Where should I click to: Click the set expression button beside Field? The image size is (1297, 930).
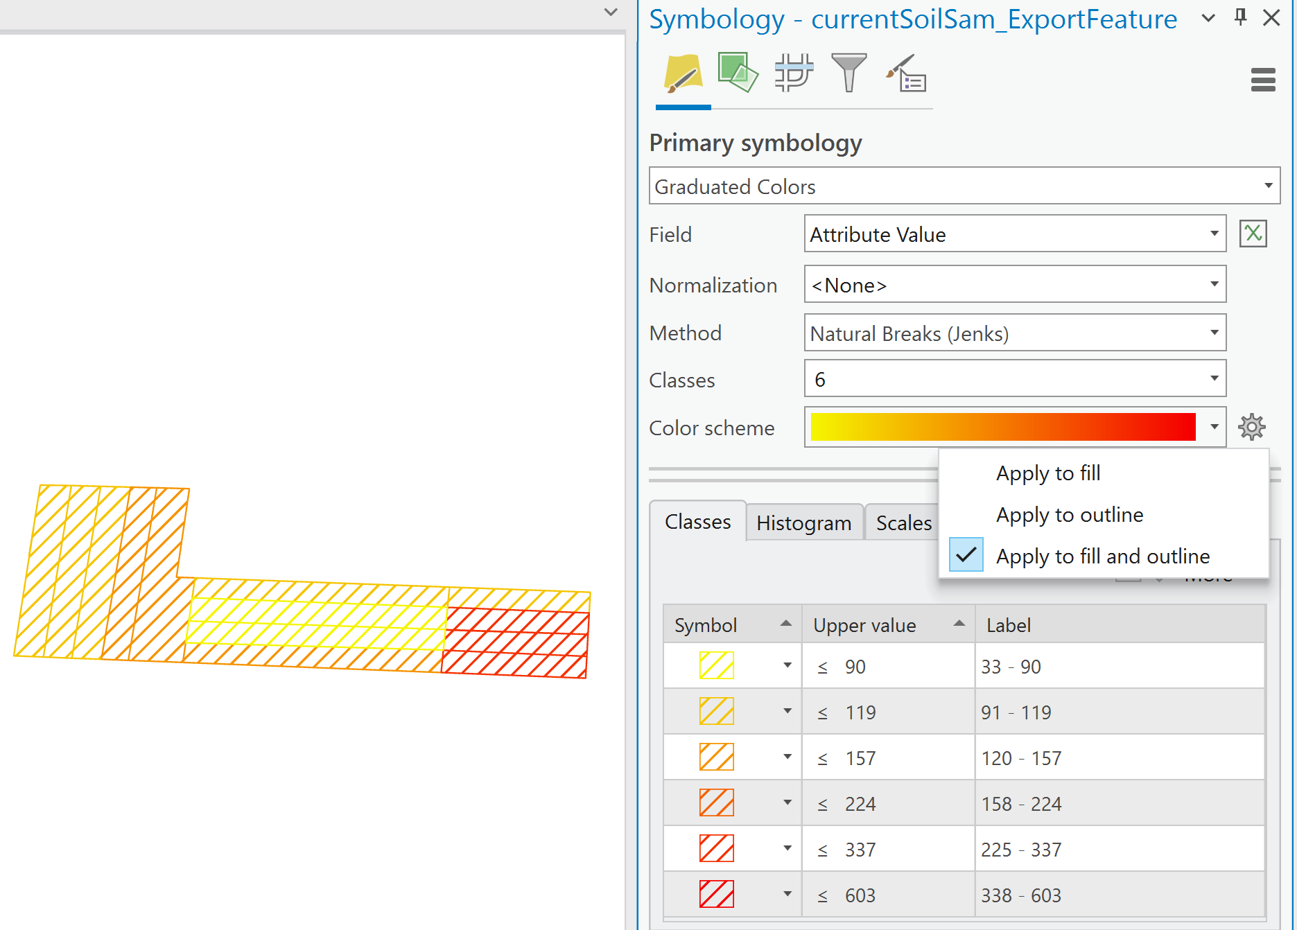click(1253, 234)
